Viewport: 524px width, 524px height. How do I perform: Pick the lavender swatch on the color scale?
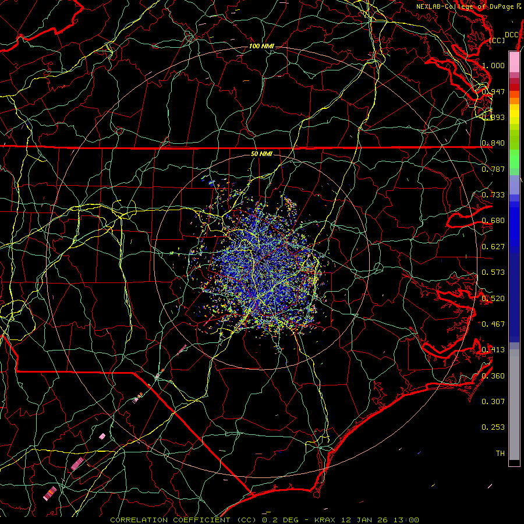click(x=514, y=185)
